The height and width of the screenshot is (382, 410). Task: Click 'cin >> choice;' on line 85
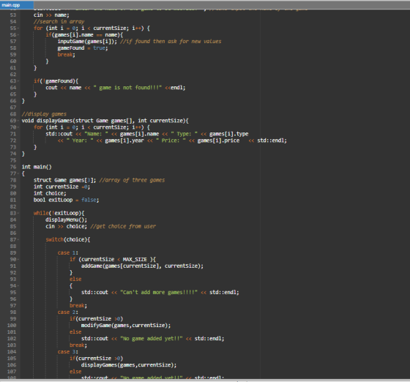66,226
